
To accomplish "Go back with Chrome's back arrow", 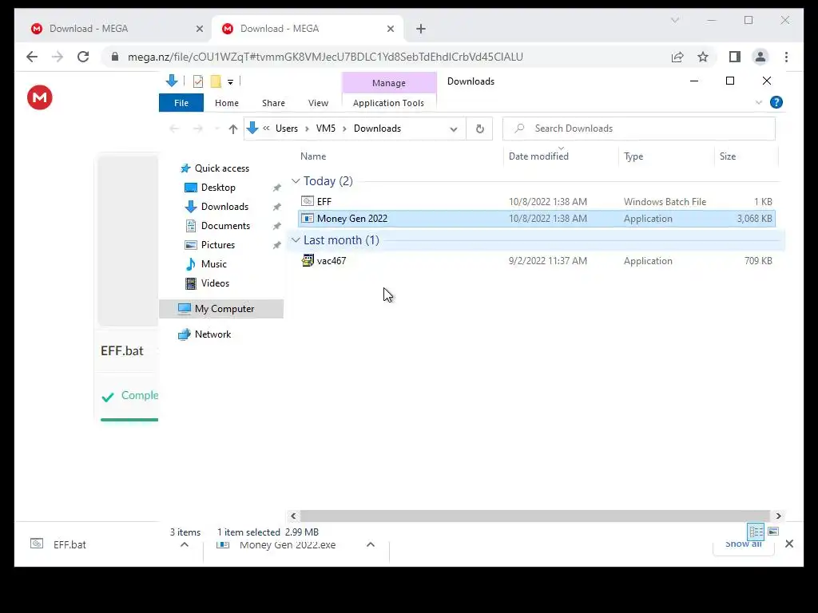I will [x=32, y=57].
